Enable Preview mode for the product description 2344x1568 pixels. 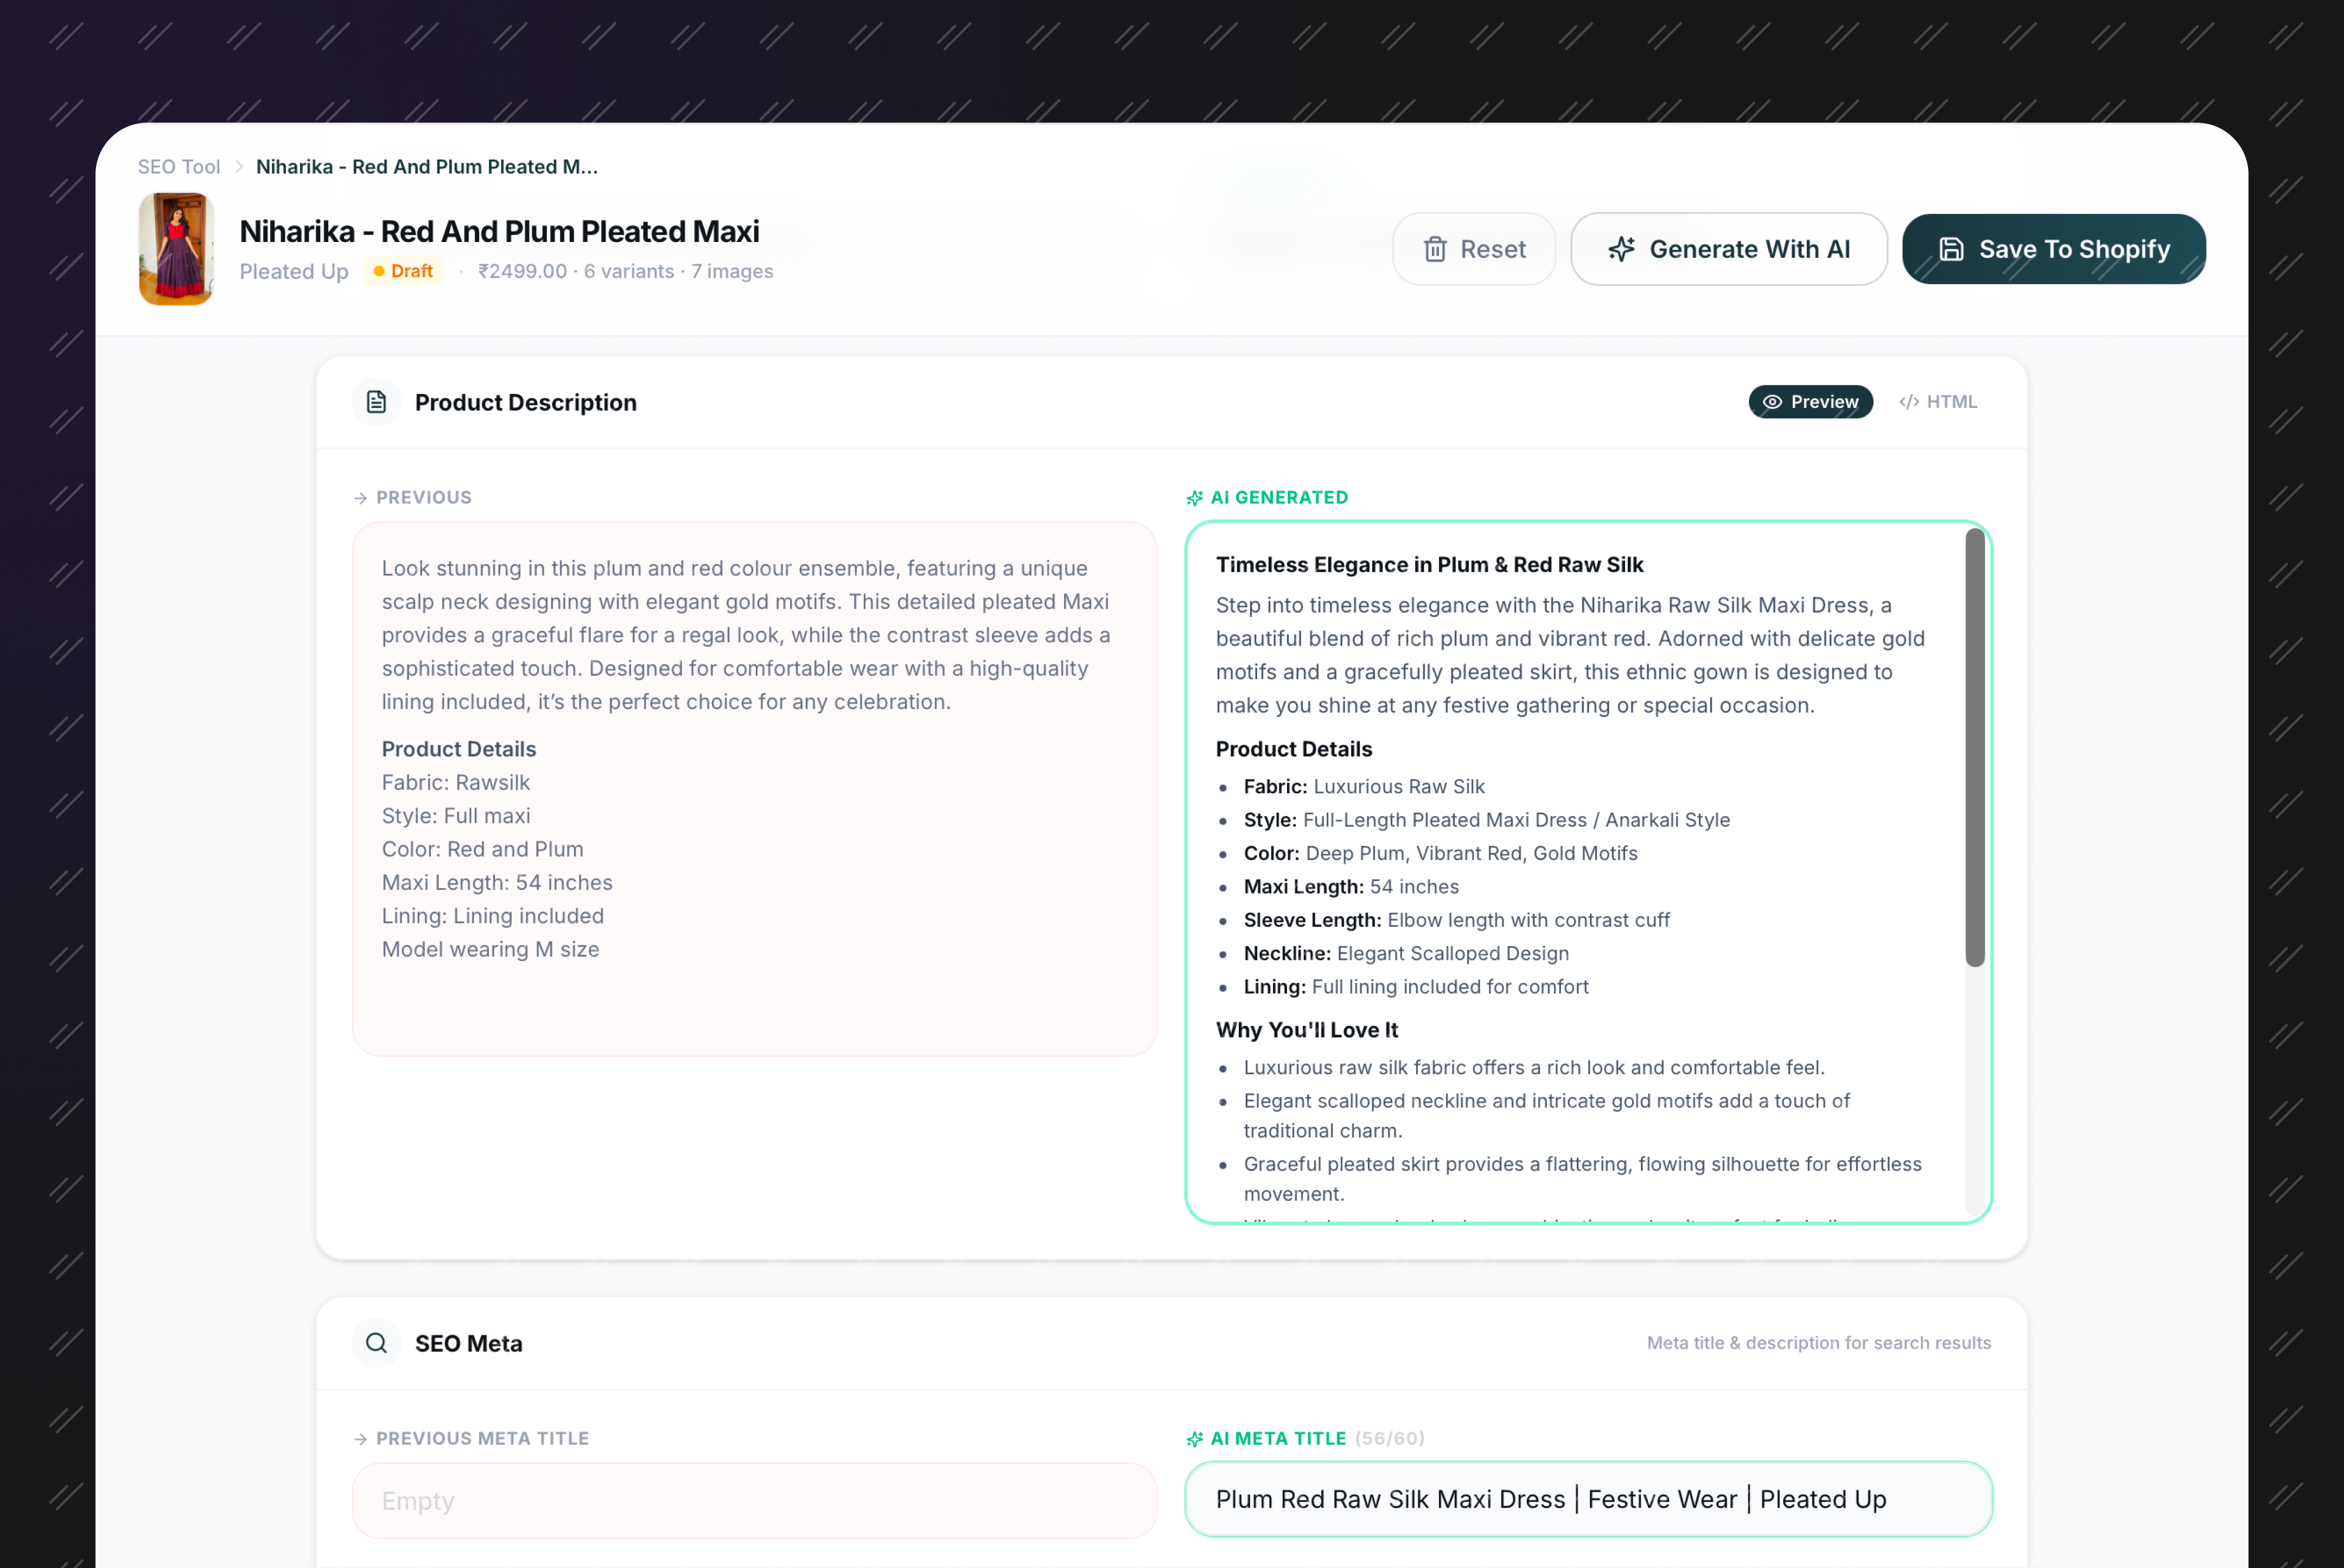click(1810, 401)
